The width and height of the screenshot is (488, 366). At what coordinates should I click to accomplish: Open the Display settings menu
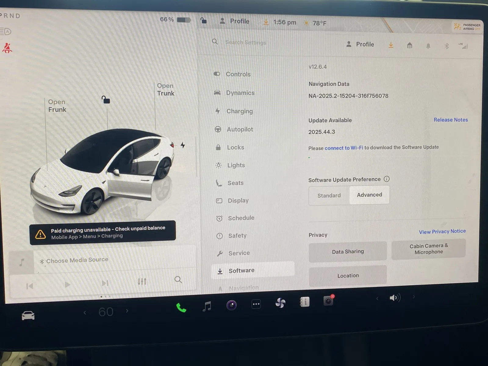238,200
